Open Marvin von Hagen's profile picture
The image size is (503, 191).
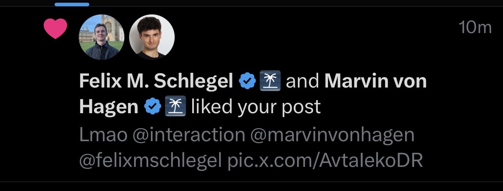pos(152,37)
